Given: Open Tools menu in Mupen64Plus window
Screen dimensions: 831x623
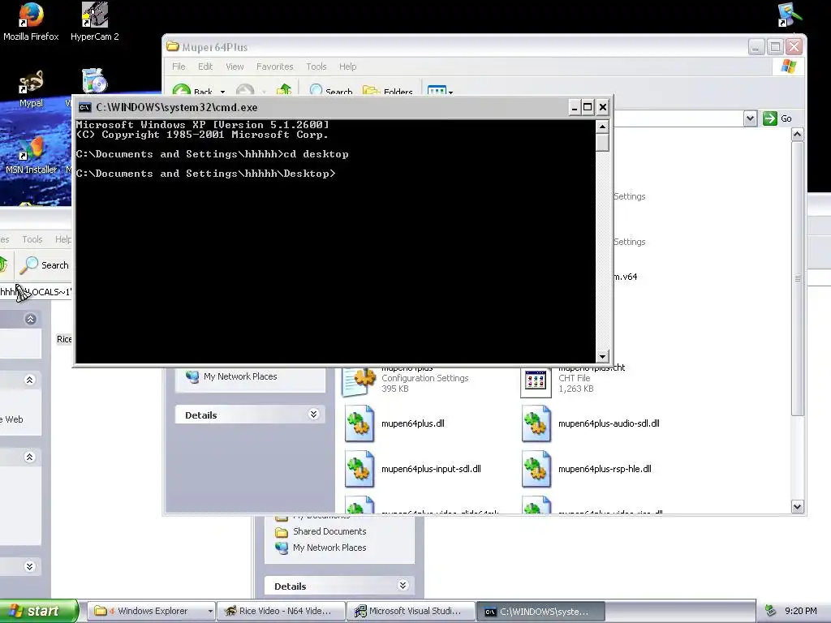Looking at the screenshot, I should [316, 67].
